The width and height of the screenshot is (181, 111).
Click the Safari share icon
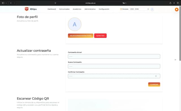click(170, 3)
